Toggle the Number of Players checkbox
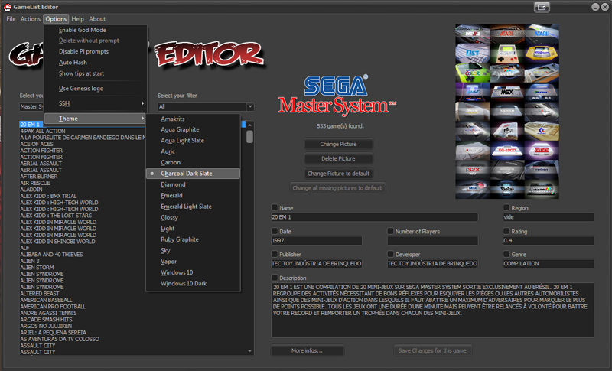The image size is (612, 371). [390, 231]
